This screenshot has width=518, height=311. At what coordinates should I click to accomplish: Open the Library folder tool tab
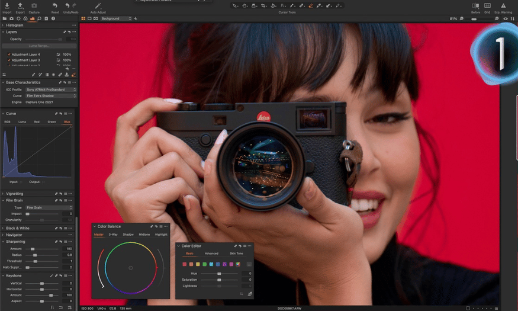(x=5, y=18)
